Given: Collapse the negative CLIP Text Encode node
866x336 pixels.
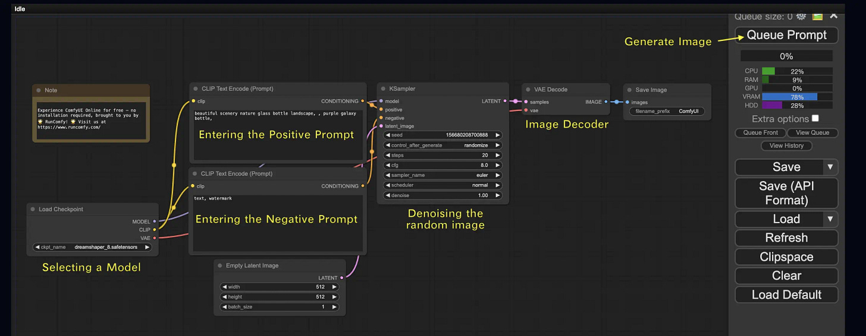Looking at the screenshot, I should (x=194, y=174).
